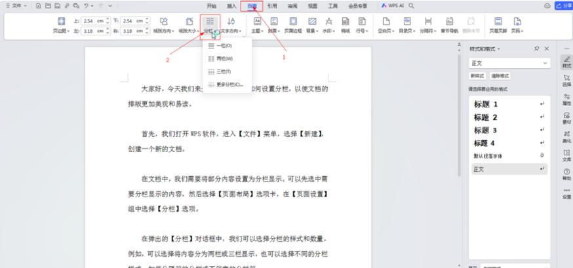Click the undo arrow icon
Viewport: 573px width, 268px height.
[x=86, y=6]
